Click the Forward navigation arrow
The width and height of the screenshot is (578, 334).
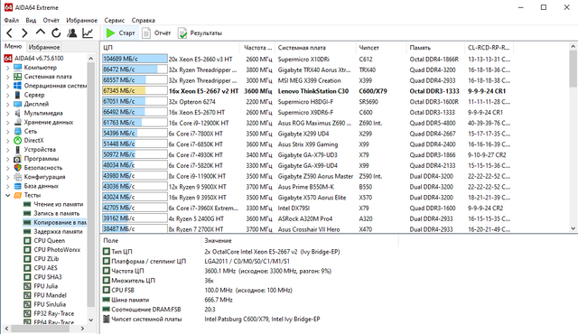click(x=24, y=33)
